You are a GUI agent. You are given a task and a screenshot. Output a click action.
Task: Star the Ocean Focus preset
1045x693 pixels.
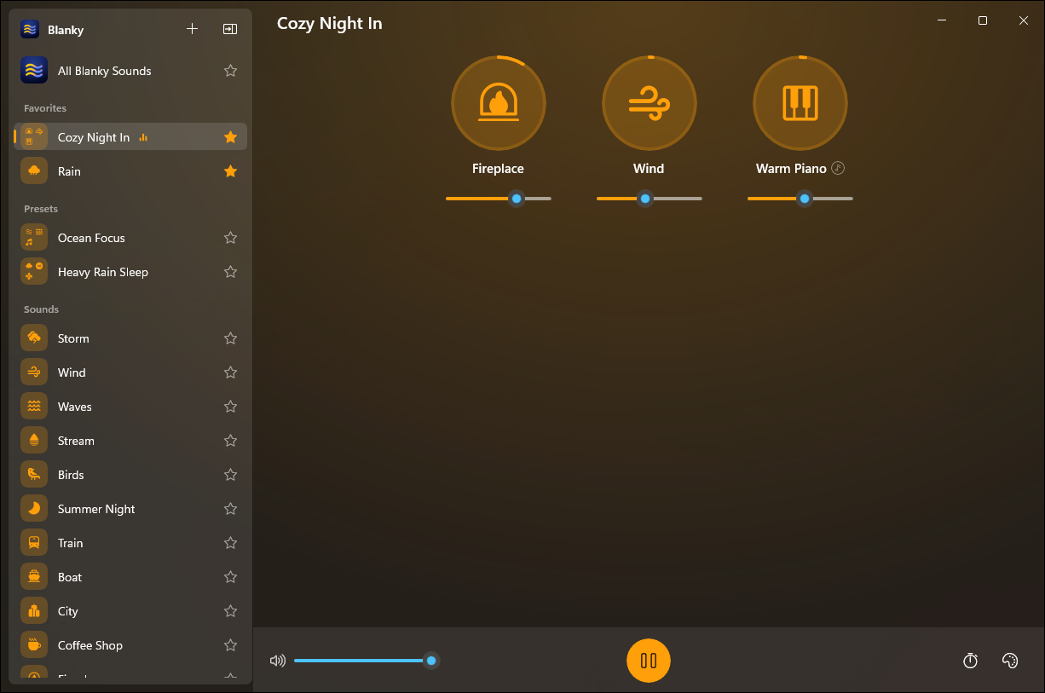230,238
